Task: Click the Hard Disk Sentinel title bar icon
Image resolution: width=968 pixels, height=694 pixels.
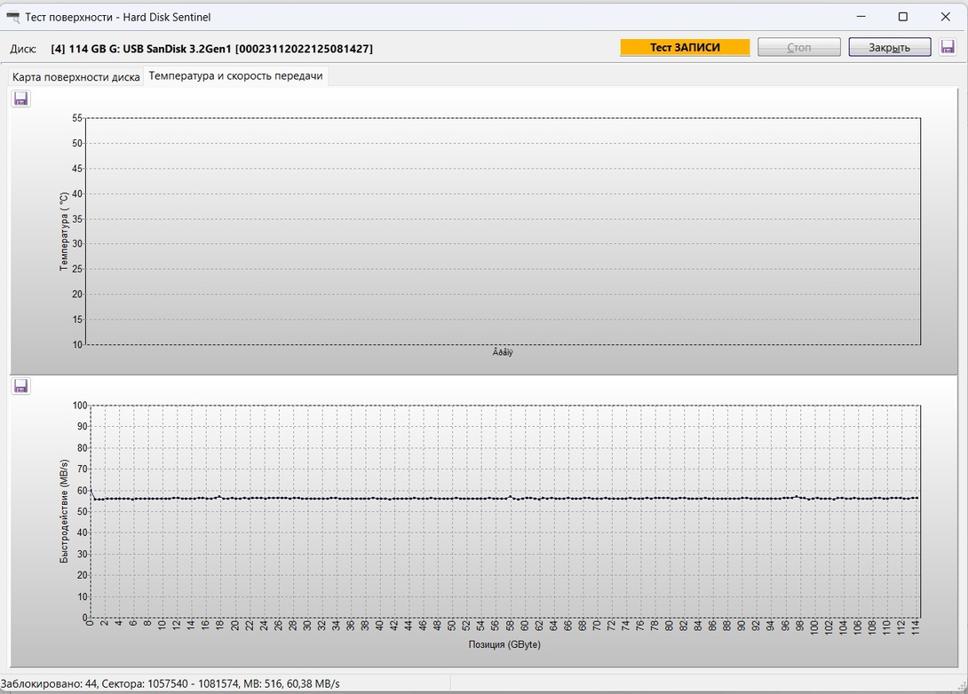Action: pyautogui.click(x=13, y=17)
